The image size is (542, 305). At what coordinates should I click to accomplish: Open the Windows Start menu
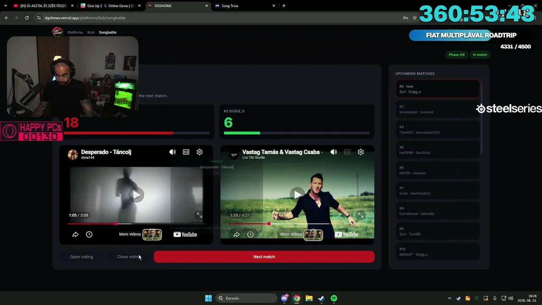(x=208, y=298)
